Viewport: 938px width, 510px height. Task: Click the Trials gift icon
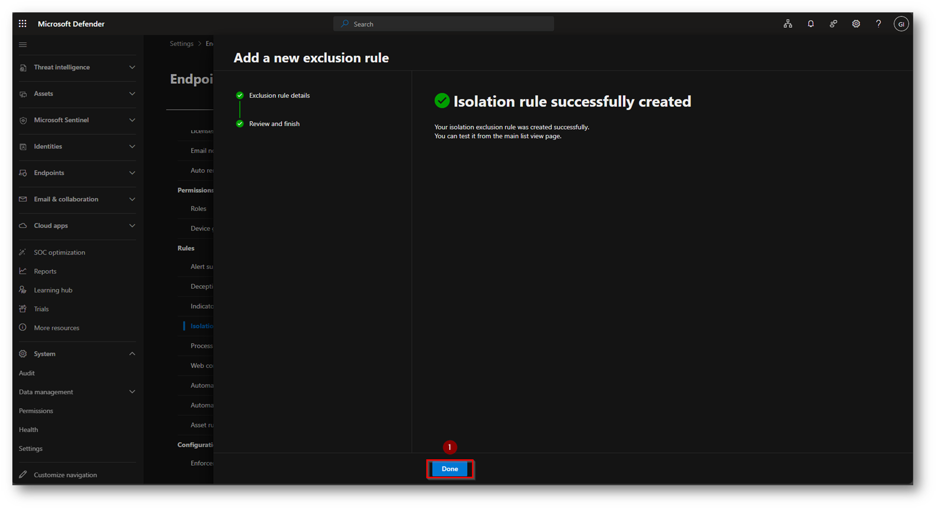click(23, 309)
